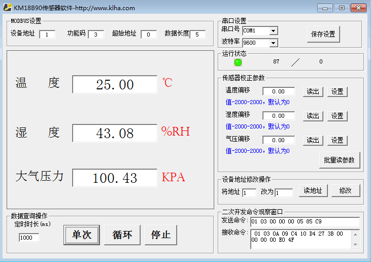Focus the 改为 new address field

click(x=284, y=193)
